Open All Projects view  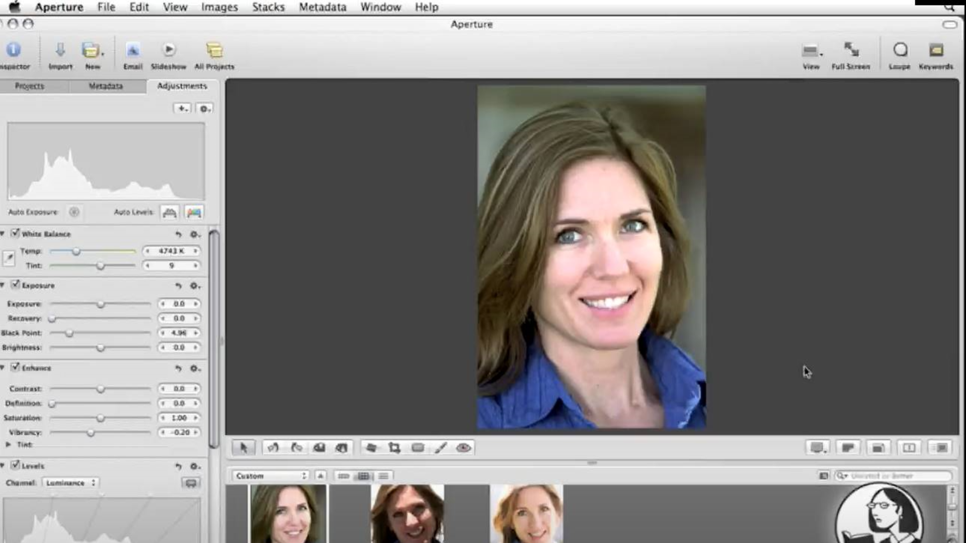click(x=214, y=50)
